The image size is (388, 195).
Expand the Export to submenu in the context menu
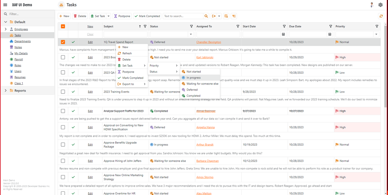click(132, 84)
